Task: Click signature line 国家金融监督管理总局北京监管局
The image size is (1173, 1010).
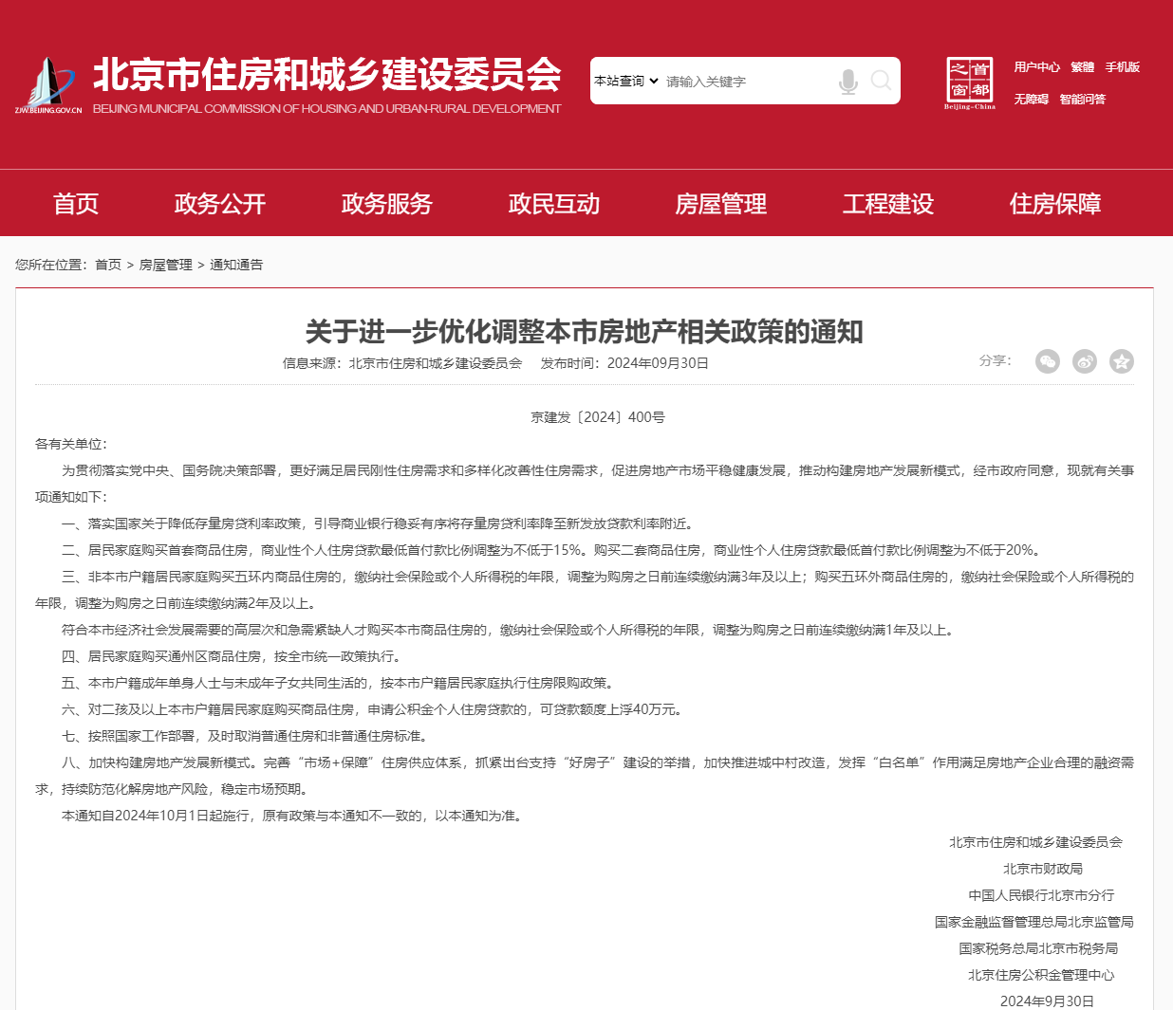Action: tap(1034, 922)
